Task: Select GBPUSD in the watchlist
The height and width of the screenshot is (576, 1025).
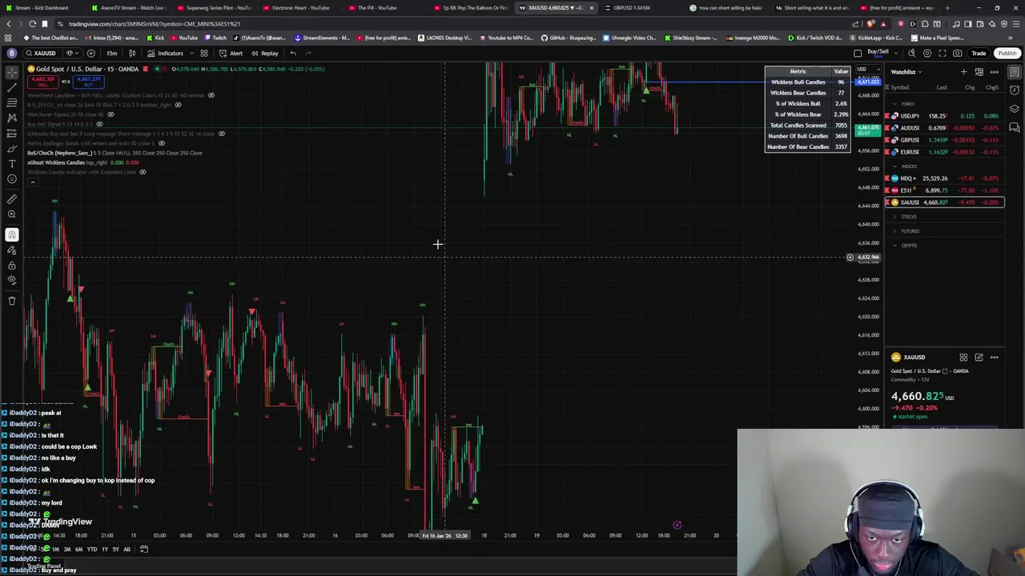Action: [x=944, y=140]
